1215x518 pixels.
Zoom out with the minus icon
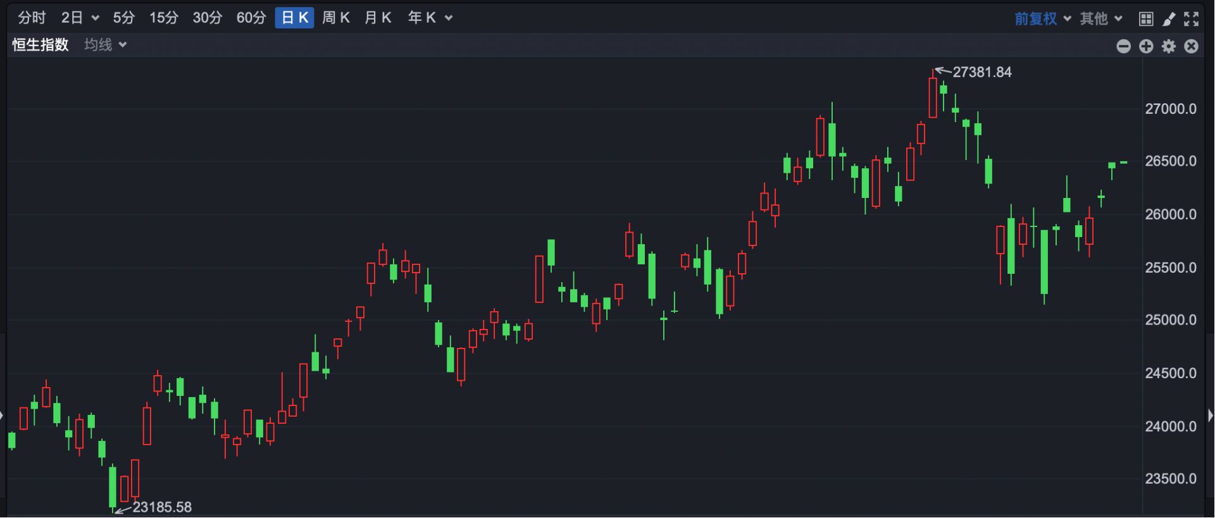click(x=1123, y=46)
